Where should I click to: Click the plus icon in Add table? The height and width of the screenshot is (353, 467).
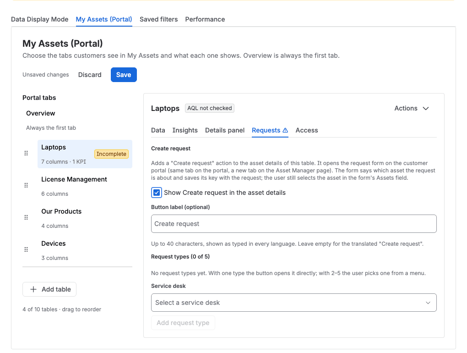coord(33,289)
